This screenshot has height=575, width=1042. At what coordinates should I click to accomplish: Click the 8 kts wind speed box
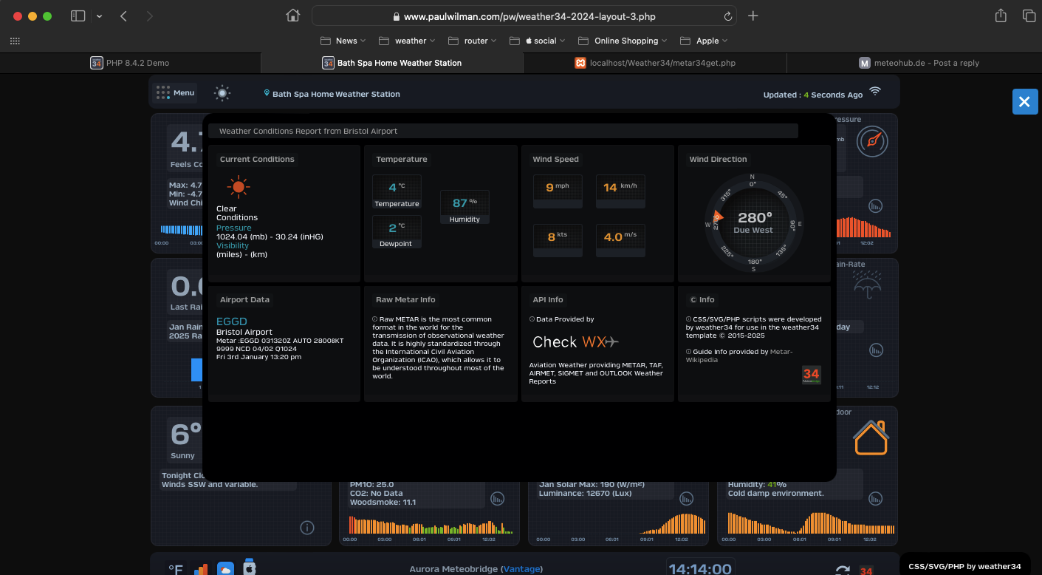tap(558, 241)
